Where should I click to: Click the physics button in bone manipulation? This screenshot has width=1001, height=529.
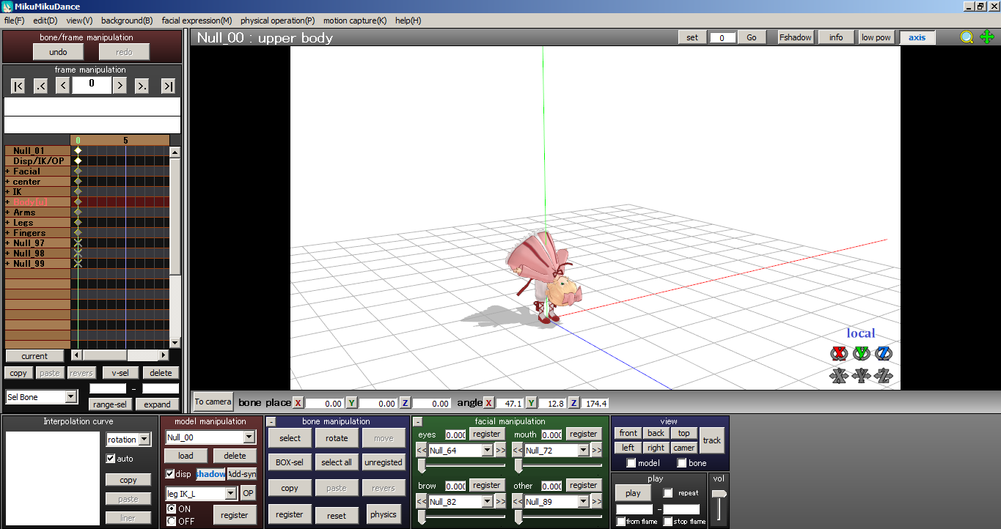pyautogui.click(x=384, y=514)
